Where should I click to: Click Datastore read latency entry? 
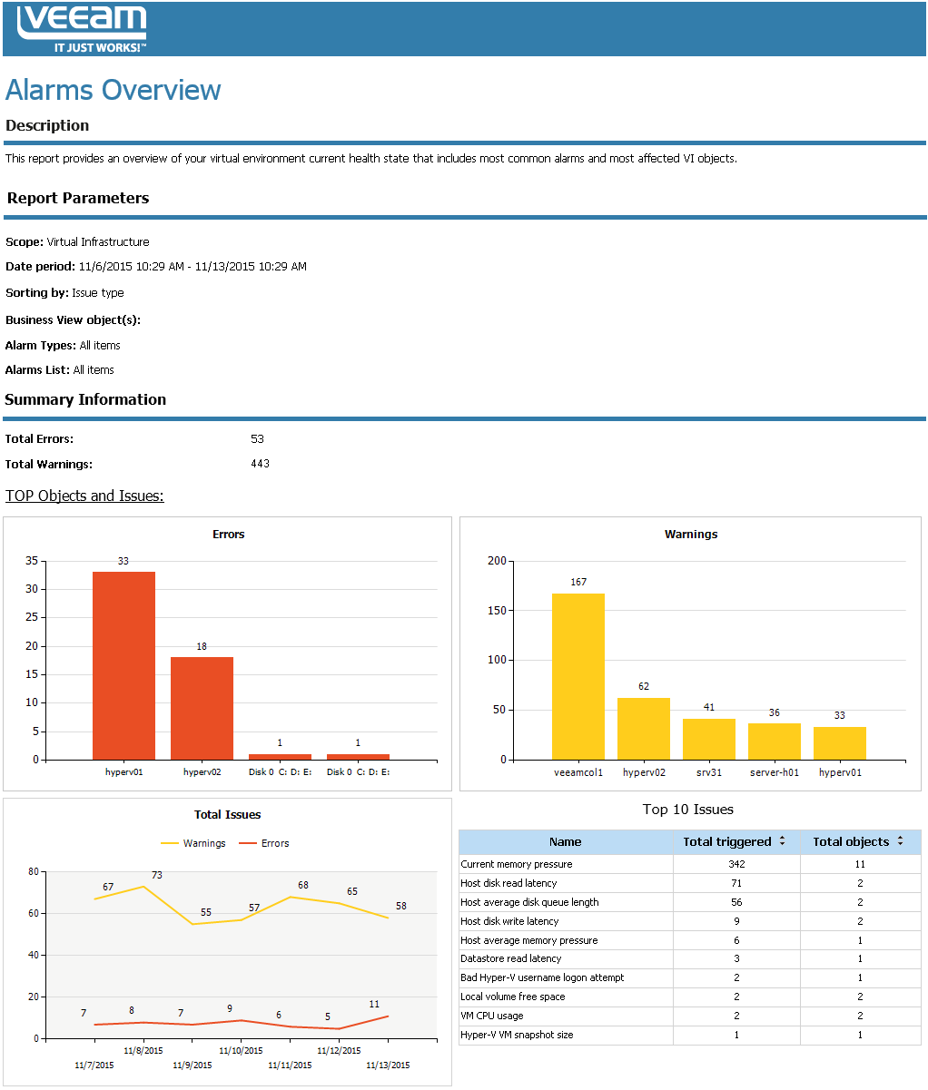click(x=511, y=958)
